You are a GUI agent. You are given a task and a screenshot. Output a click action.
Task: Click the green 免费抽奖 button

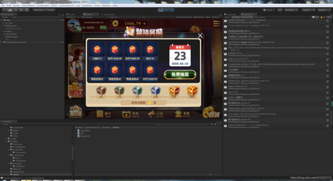coord(180,74)
